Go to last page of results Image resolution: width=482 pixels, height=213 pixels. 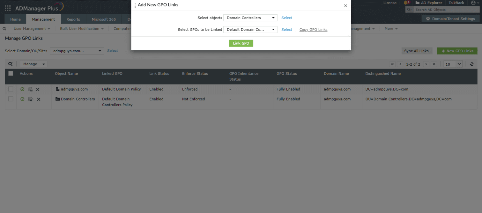pos(434,64)
